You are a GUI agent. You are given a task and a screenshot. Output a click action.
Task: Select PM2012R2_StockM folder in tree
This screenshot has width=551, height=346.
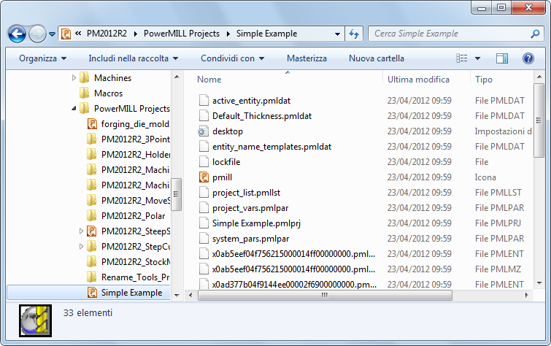(136, 262)
